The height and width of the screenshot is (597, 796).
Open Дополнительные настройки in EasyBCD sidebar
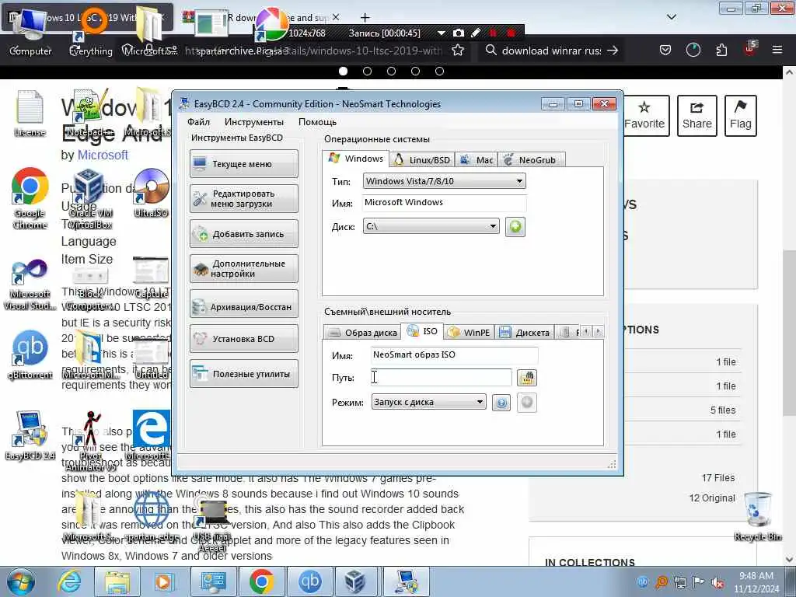pyautogui.click(x=243, y=268)
